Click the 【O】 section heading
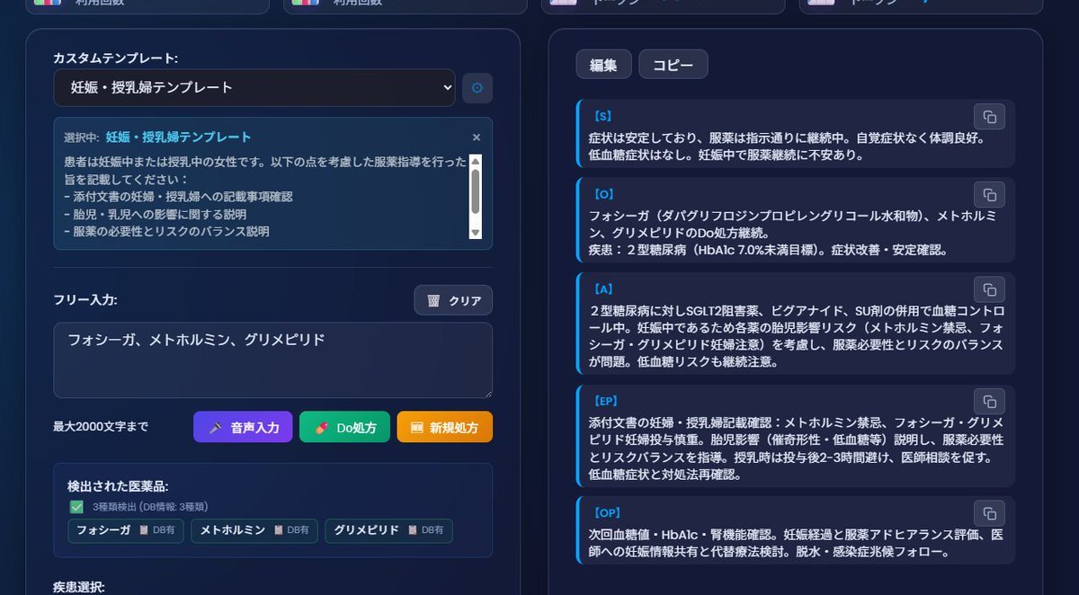 (602, 194)
